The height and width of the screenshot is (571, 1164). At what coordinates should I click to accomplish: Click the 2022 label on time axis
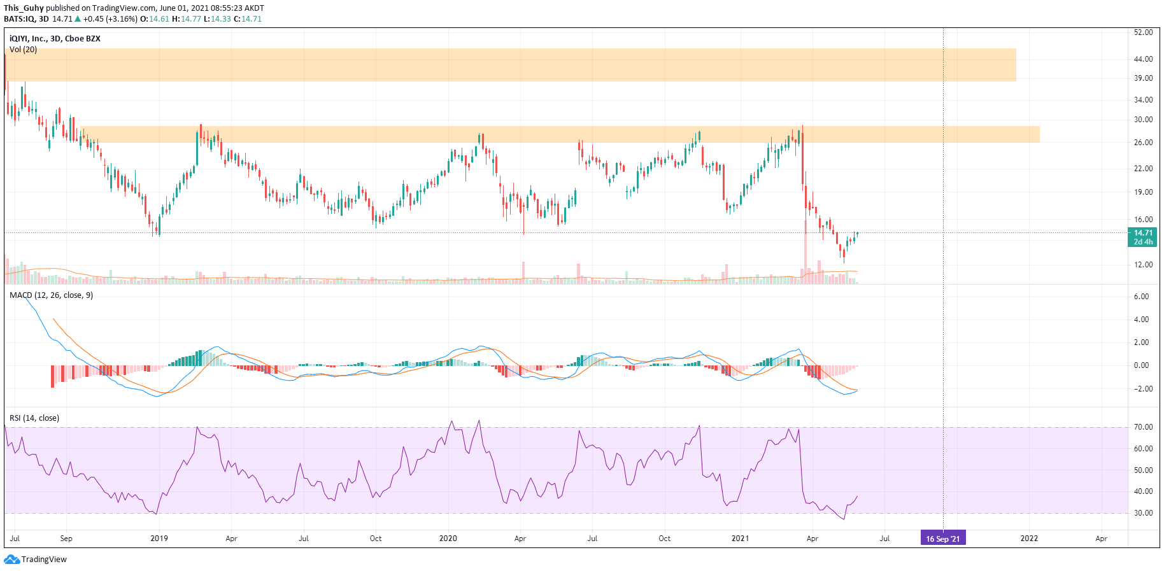click(x=1029, y=539)
